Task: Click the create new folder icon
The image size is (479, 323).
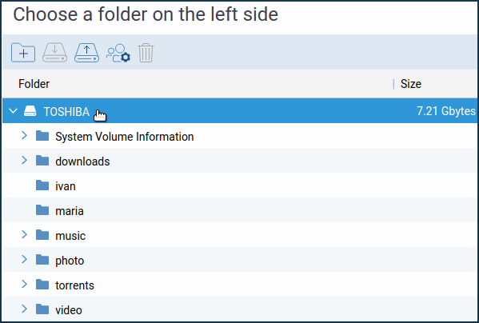Action: click(23, 53)
